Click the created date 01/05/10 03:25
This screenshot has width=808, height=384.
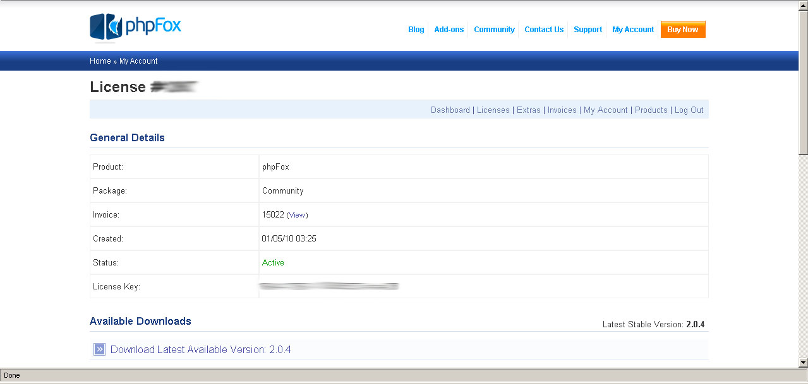pyautogui.click(x=289, y=239)
